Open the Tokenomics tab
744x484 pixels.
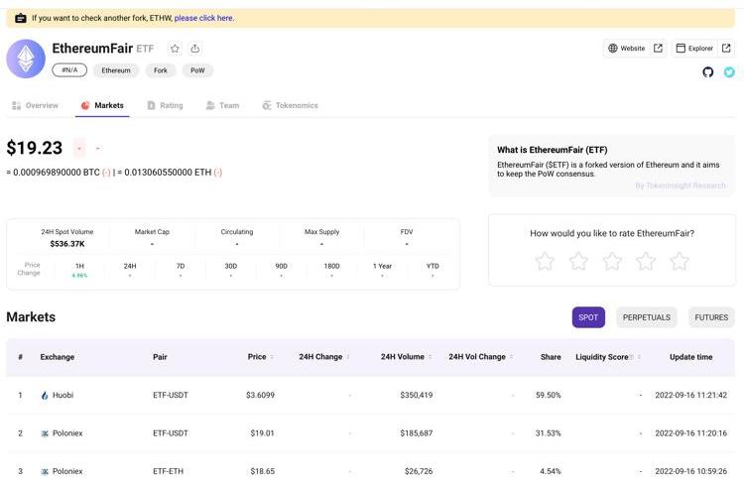coord(290,105)
